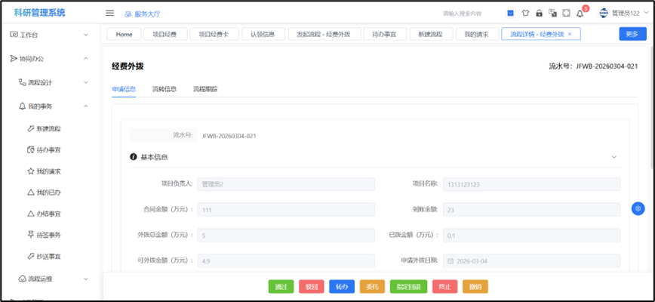Close the 流程详情 - 经费外拨 tab
This screenshot has height=302, width=655.
pos(570,34)
